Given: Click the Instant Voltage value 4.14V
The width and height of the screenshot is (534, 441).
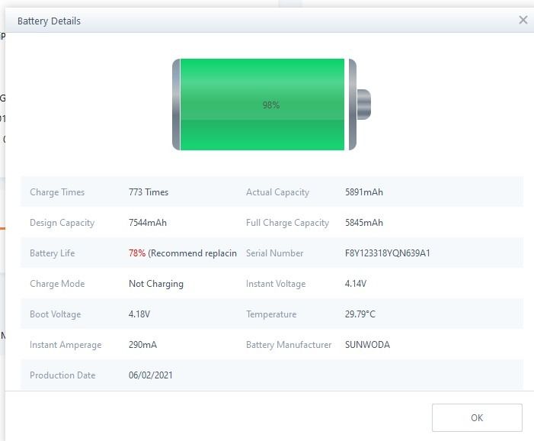Looking at the screenshot, I should [x=356, y=284].
